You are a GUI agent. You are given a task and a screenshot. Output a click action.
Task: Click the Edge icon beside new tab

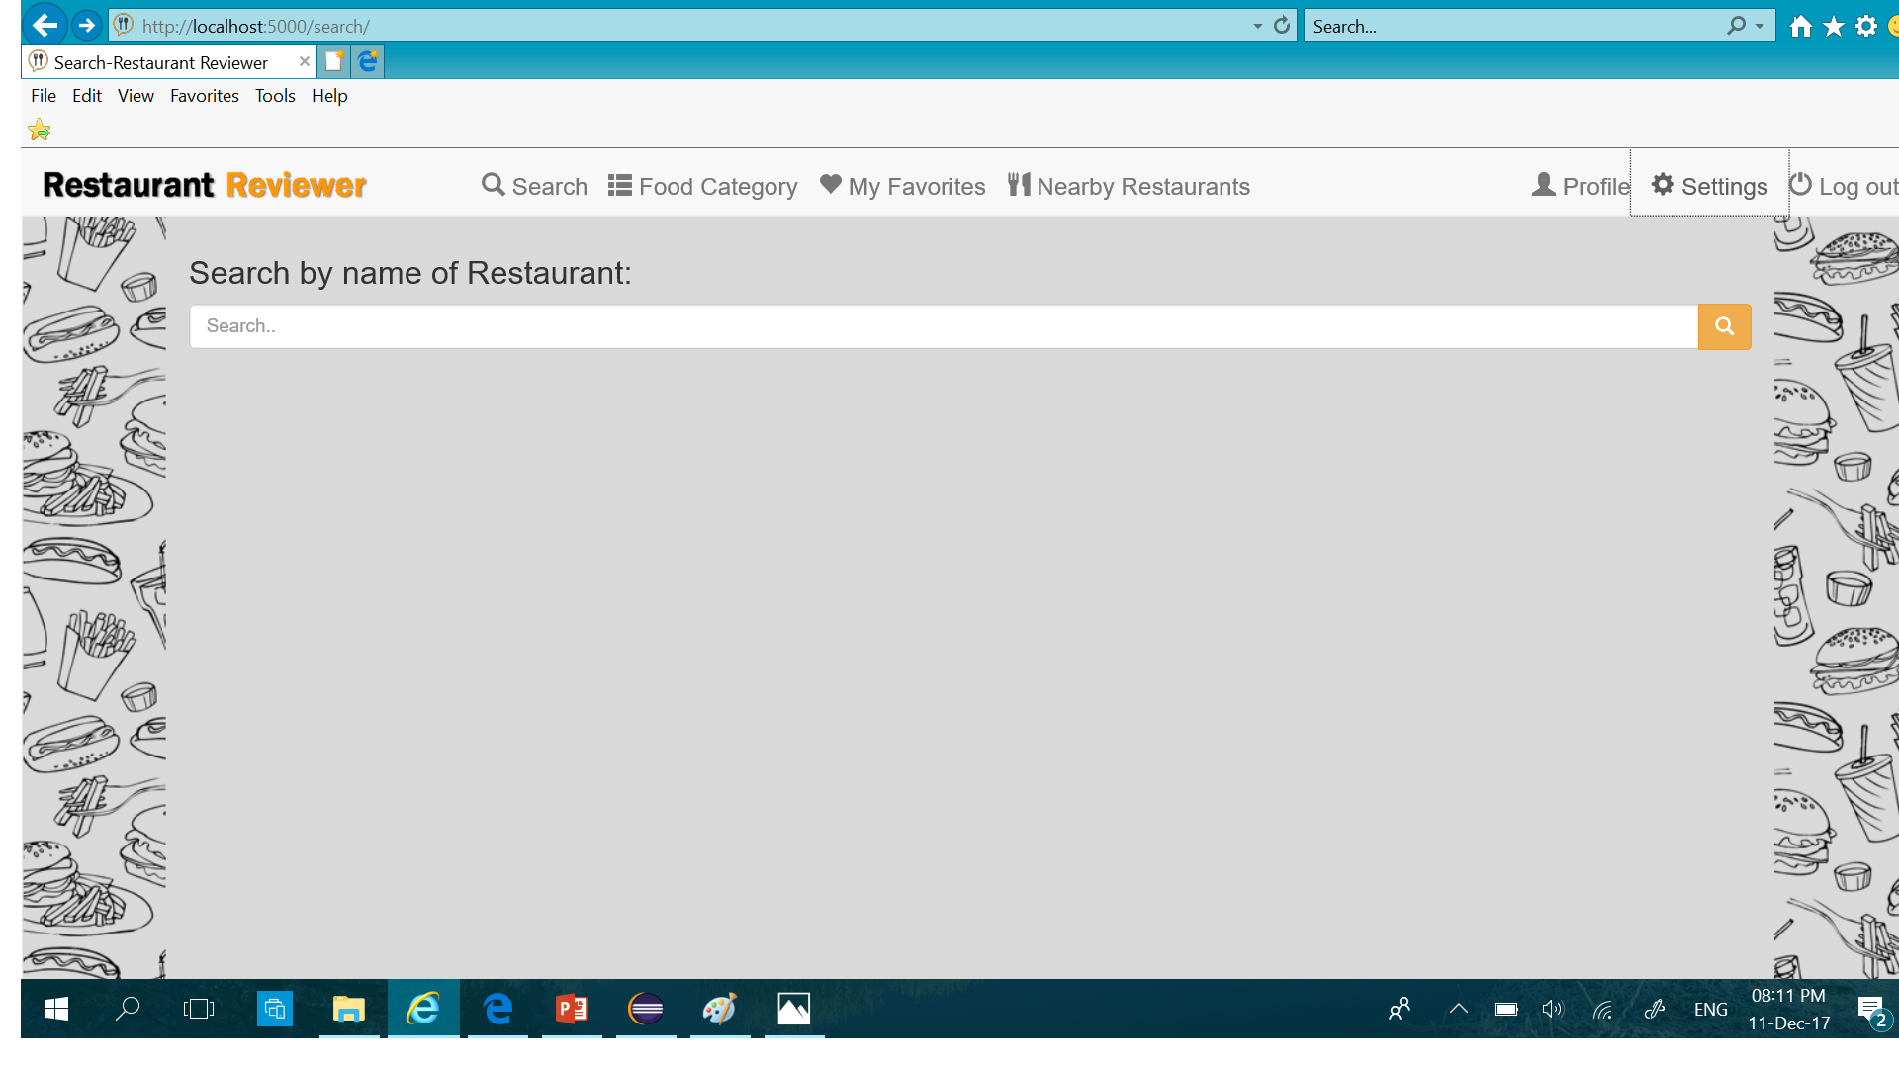click(368, 61)
